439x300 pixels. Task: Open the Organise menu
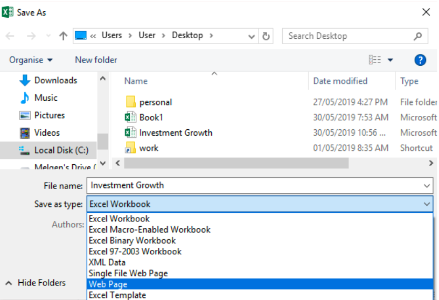point(31,60)
